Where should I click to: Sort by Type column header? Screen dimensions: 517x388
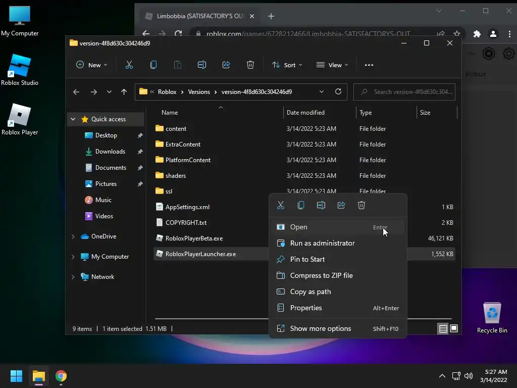366,113
